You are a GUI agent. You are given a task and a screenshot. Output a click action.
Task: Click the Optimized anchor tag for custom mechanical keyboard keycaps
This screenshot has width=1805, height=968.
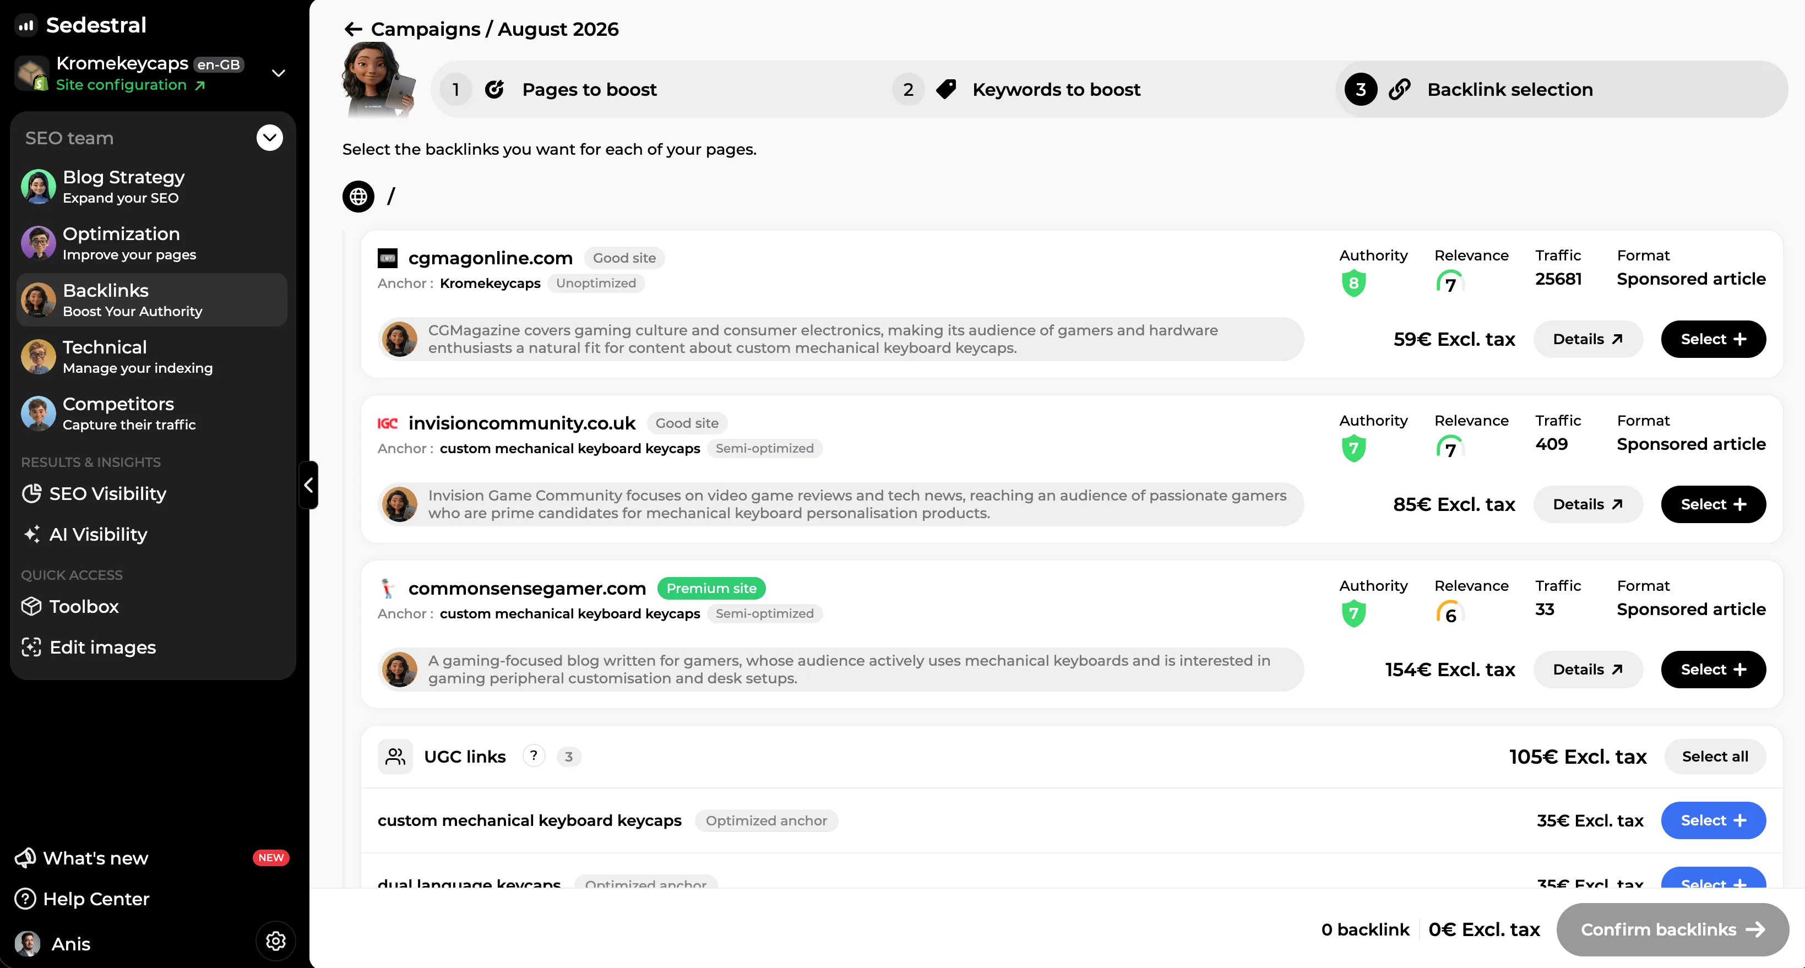[x=766, y=820]
